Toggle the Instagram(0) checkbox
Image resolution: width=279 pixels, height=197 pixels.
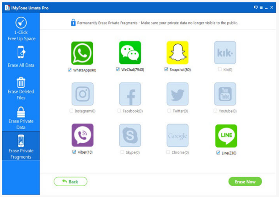coord(71,110)
